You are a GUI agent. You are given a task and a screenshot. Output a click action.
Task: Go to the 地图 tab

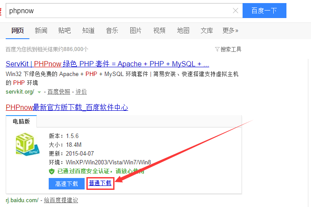tap(183, 30)
